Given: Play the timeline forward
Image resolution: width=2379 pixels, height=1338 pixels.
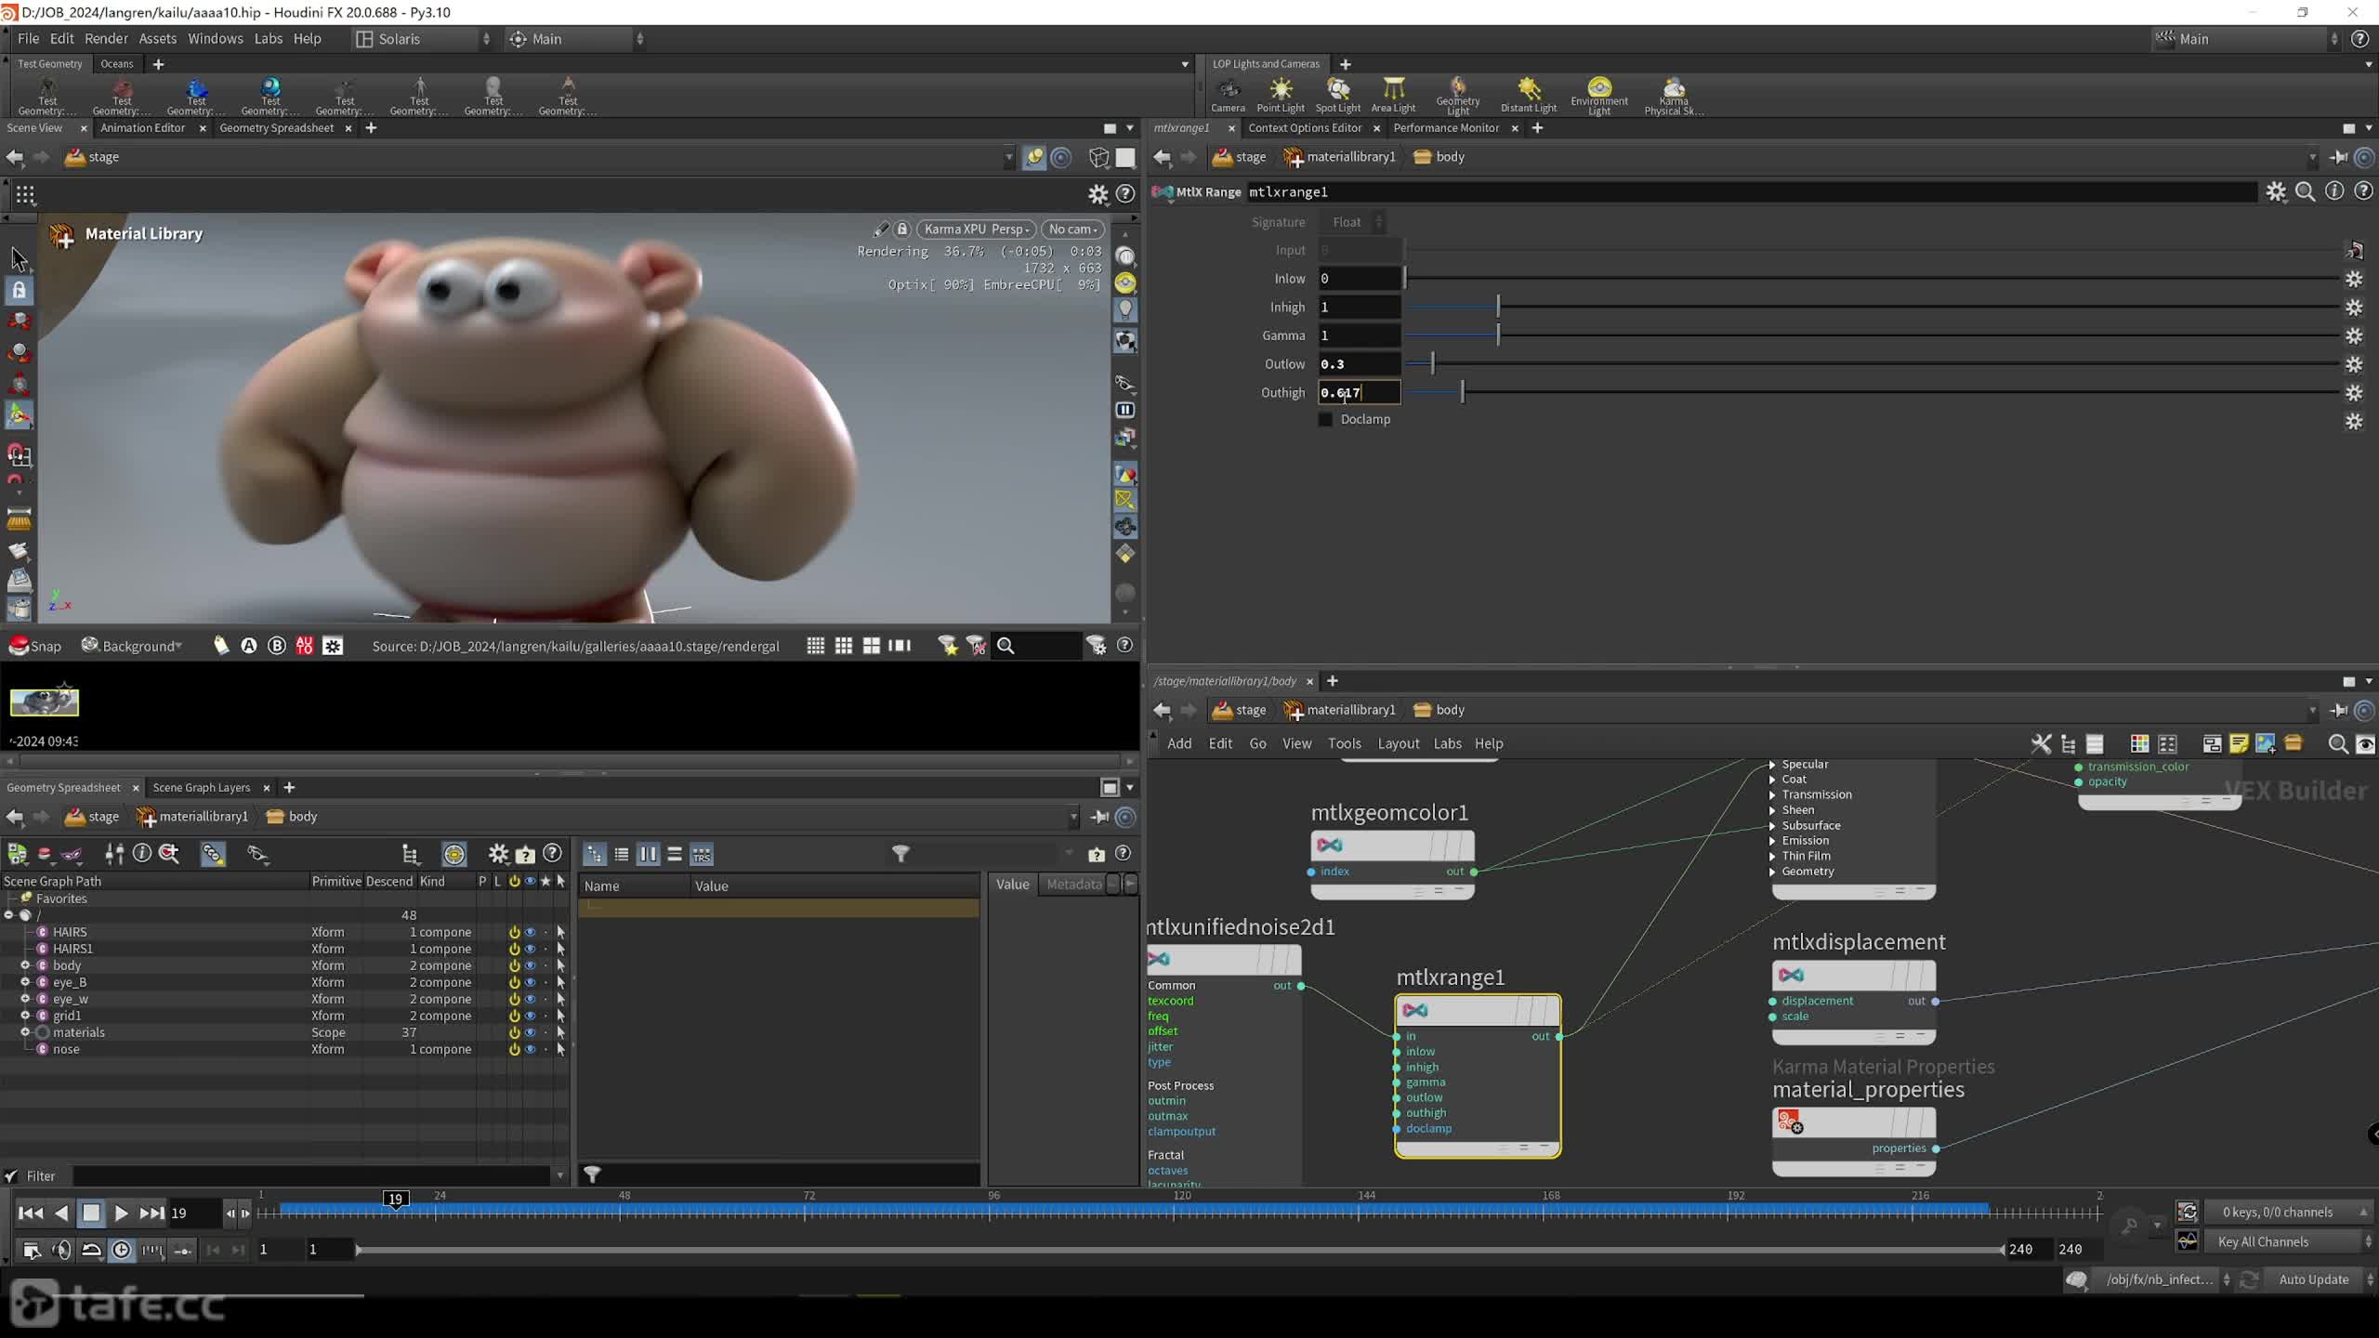Looking at the screenshot, I should 121,1213.
